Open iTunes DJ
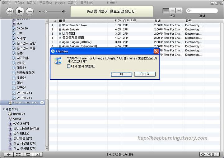Image resolution: width=224 pixels, height=158 pixels. coord(19,114)
